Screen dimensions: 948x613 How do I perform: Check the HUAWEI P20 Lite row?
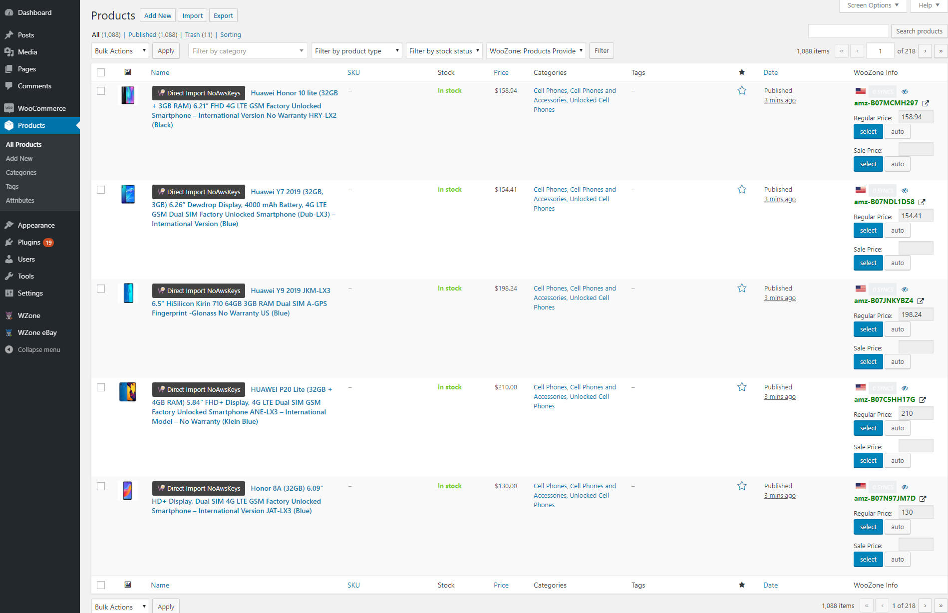101,387
